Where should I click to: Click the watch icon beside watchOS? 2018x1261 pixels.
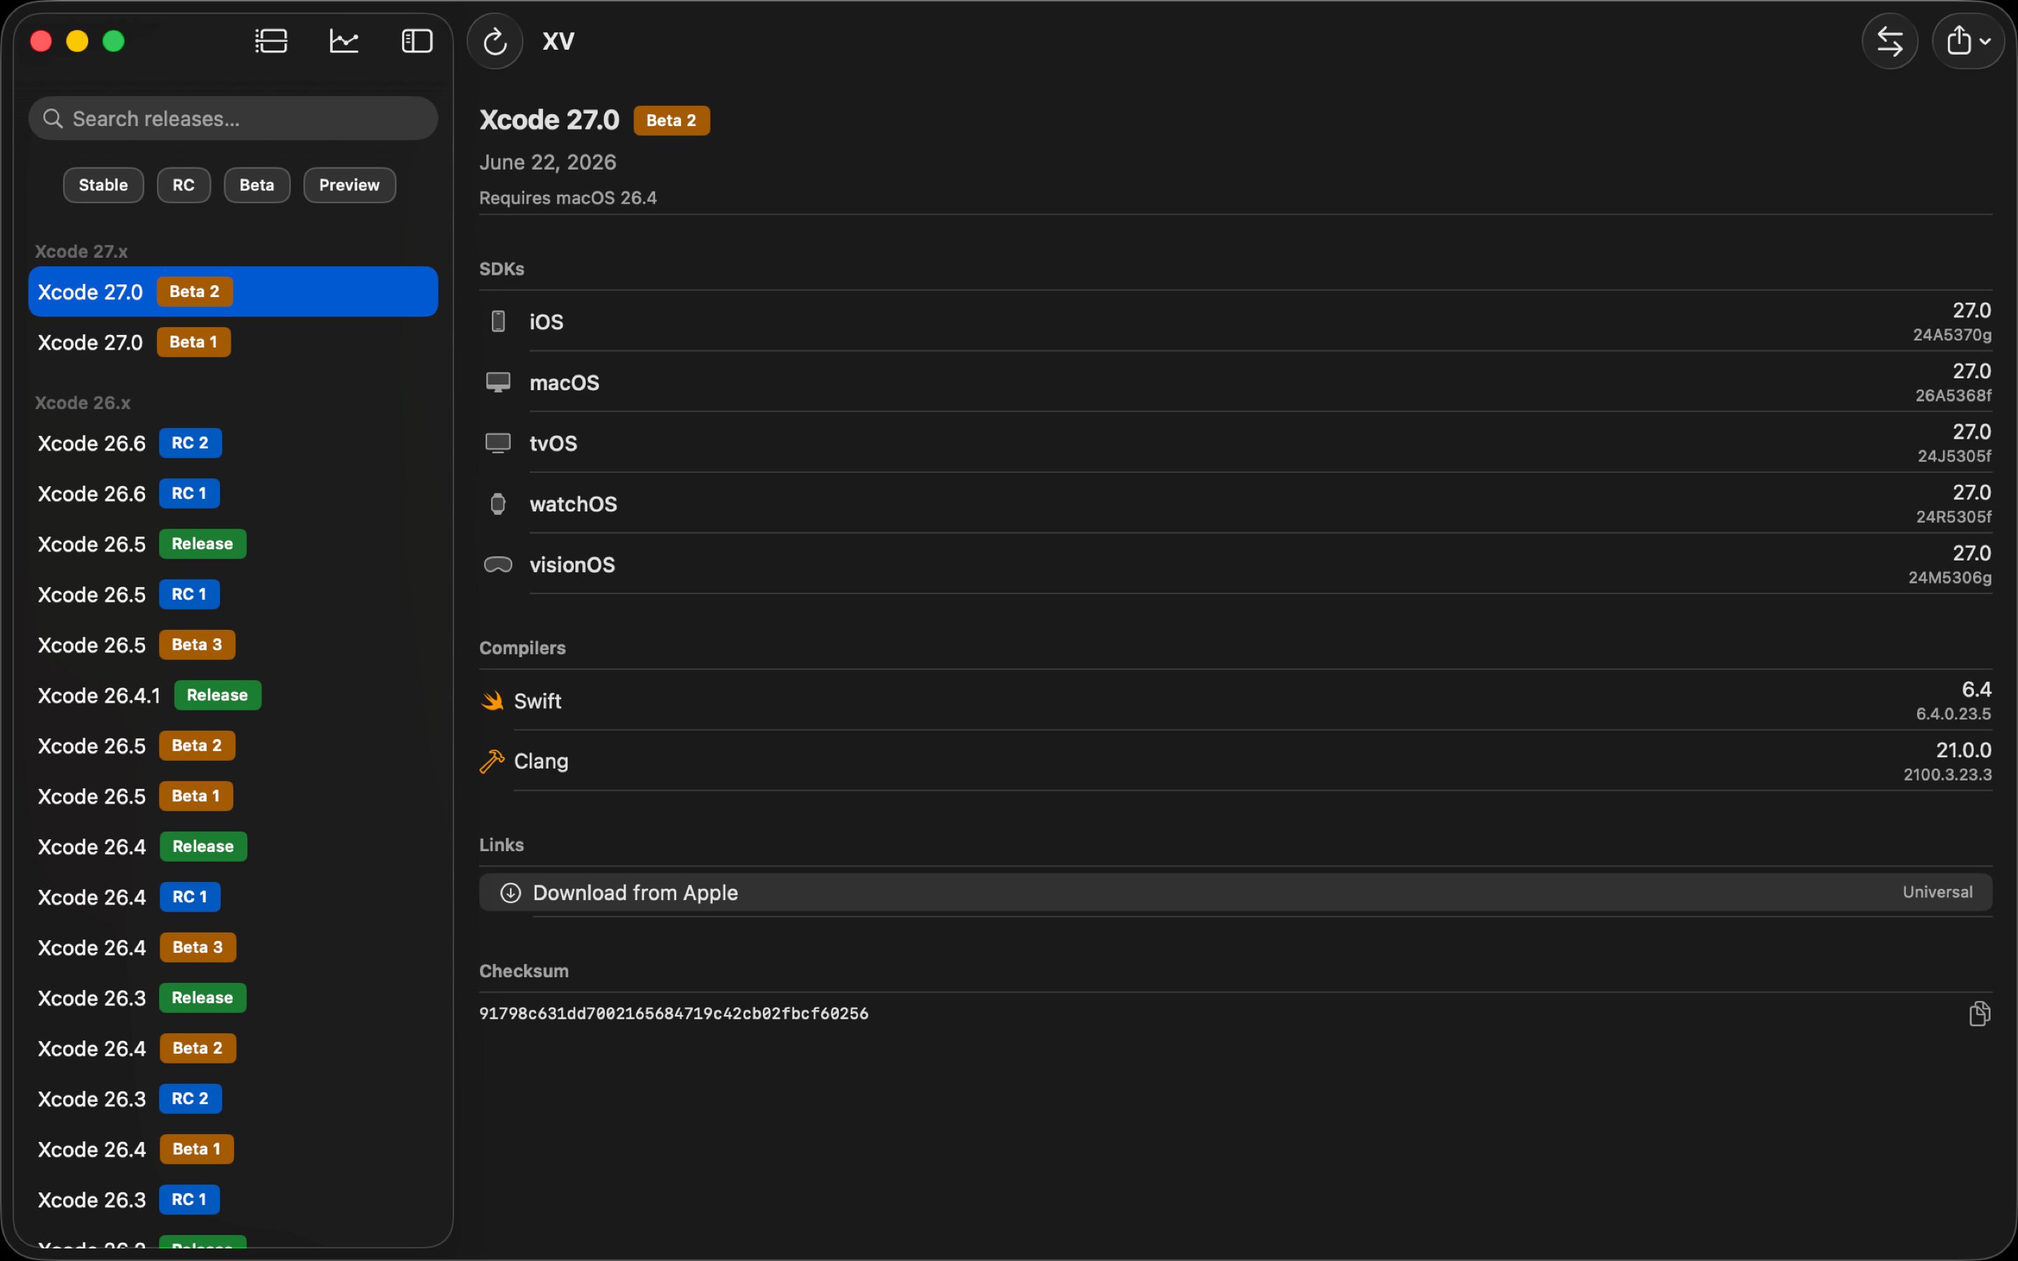pyautogui.click(x=497, y=504)
